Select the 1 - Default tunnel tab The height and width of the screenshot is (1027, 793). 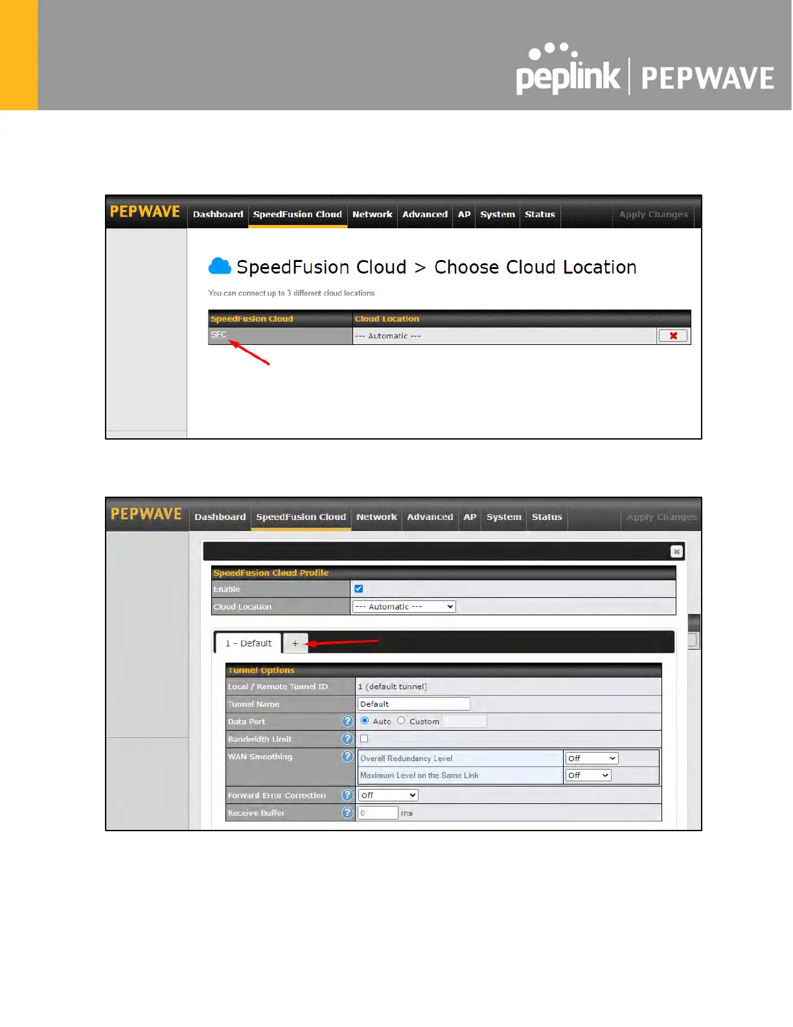pyautogui.click(x=248, y=643)
